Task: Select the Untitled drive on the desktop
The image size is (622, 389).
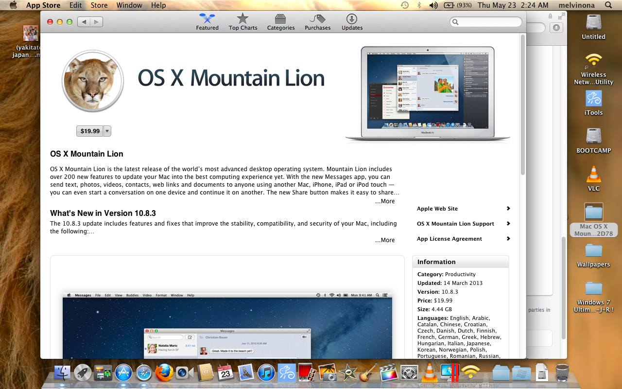Action: pyautogui.click(x=593, y=27)
